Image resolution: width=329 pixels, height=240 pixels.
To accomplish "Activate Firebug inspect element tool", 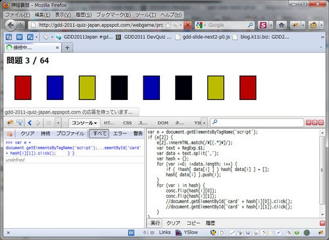I will coord(20,123).
